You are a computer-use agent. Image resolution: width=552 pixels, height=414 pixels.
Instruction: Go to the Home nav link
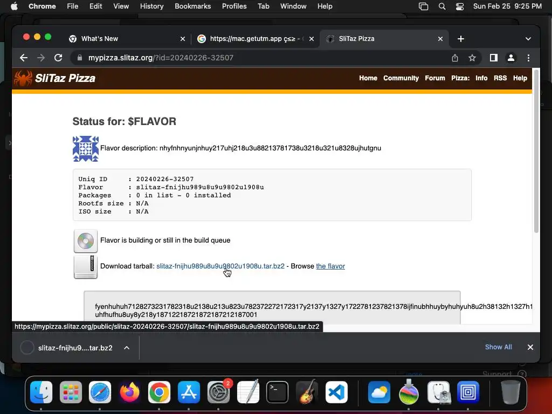368,78
